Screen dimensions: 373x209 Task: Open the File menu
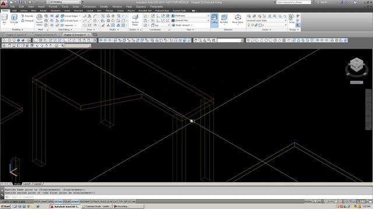(x=13, y=6)
